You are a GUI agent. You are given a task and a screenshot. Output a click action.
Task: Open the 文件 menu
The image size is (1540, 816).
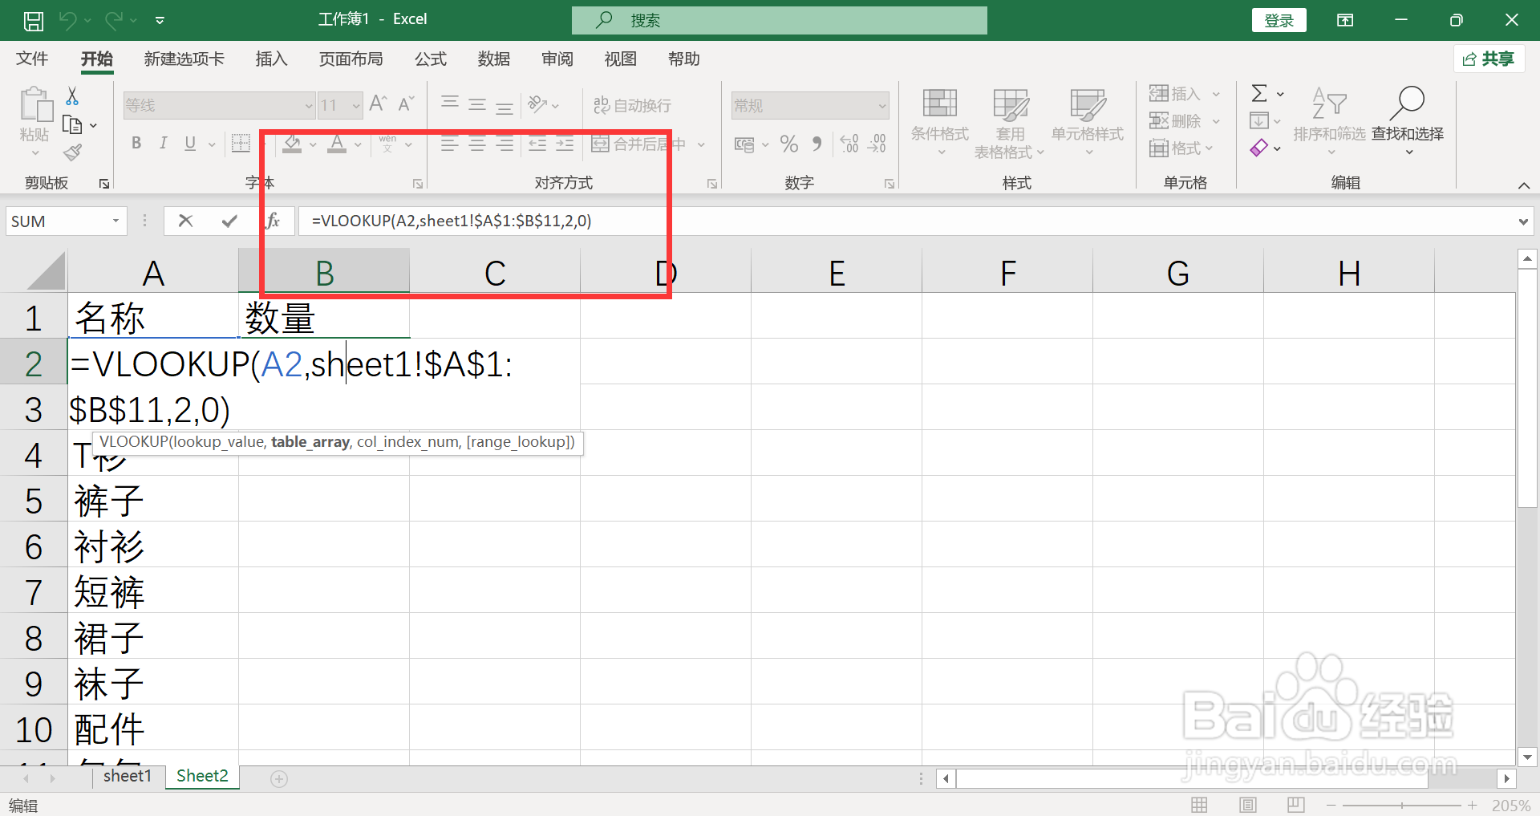[x=32, y=59]
